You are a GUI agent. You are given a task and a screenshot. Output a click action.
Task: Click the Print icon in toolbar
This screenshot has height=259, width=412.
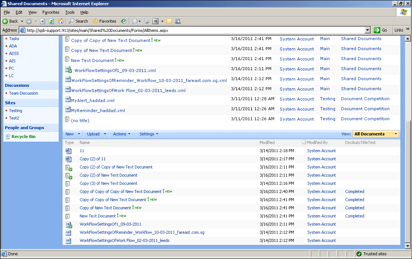[x=147, y=21]
